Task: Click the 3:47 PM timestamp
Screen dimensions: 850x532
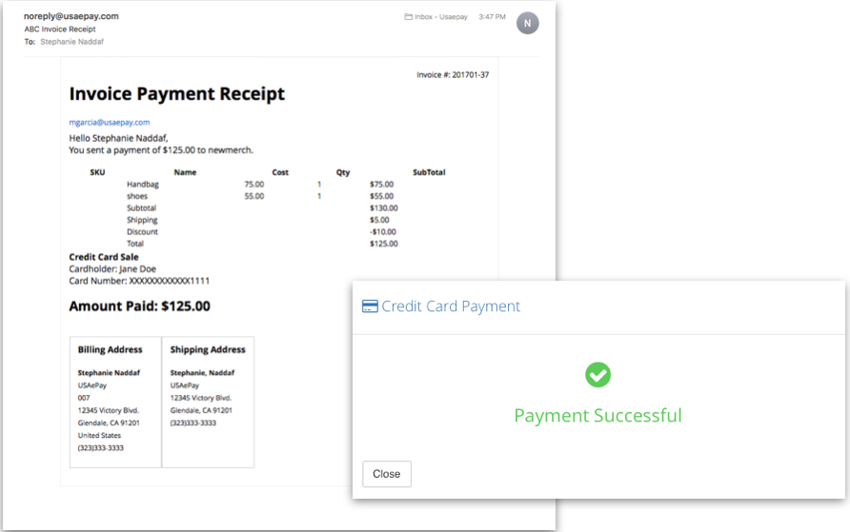Action: (492, 17)
